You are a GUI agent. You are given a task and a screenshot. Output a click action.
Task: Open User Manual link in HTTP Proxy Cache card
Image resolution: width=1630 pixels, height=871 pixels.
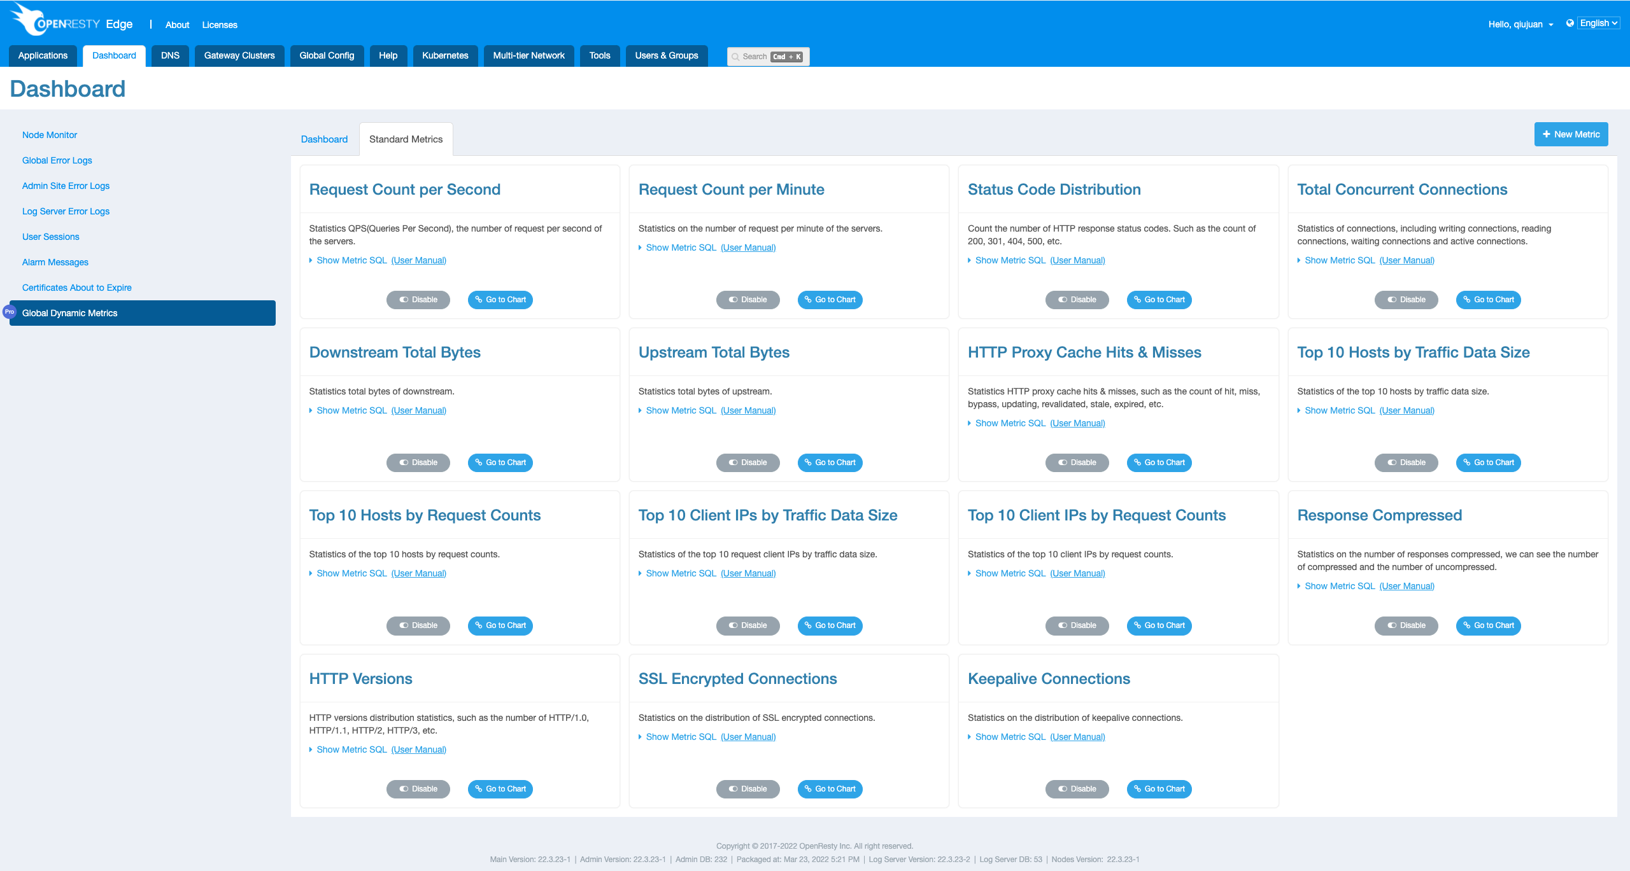(x=1077, y=423)
